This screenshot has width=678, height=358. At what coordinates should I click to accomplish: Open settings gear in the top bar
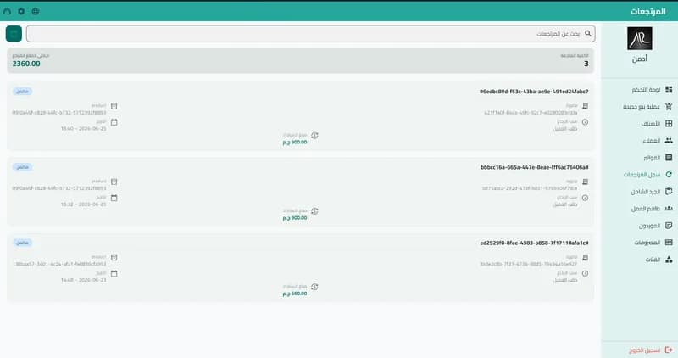coord(21,11)
